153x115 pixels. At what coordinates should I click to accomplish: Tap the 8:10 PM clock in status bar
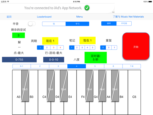pyautogui.click(x=76, y=2)
